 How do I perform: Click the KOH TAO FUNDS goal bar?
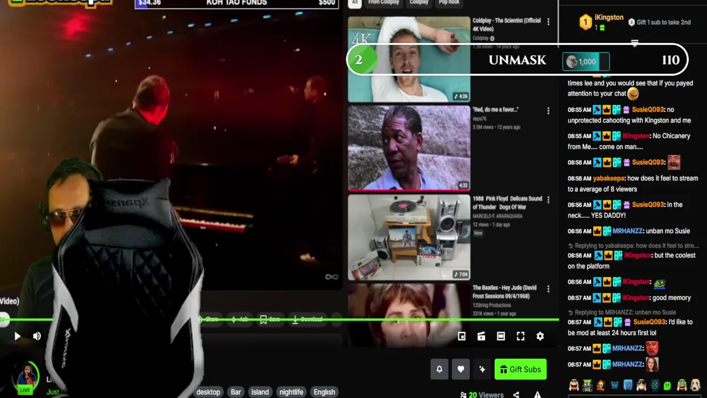click(237, 3)
